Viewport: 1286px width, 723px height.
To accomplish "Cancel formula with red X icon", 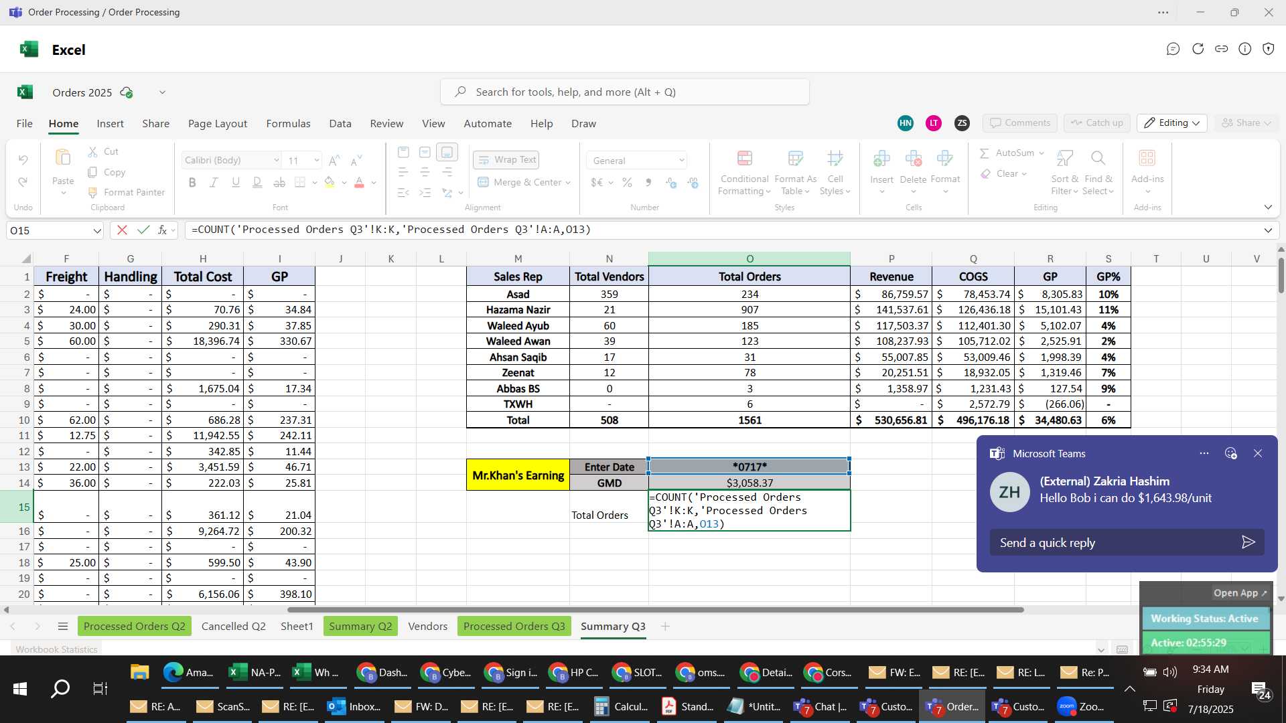I will (x=122, y=230).
